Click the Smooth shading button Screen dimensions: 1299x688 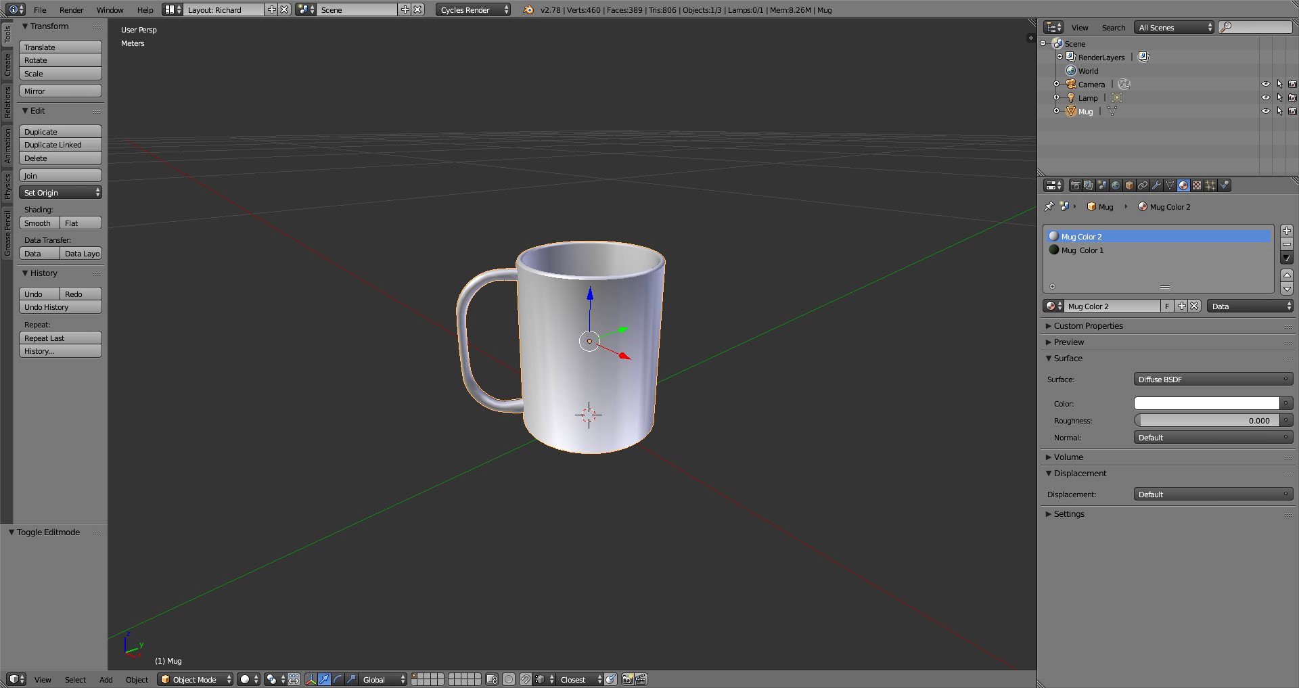tap(38, 223)
